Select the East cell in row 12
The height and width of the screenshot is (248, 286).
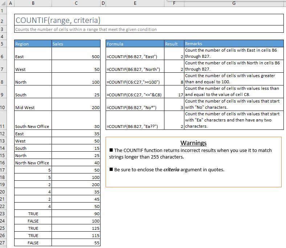point(33,133)
